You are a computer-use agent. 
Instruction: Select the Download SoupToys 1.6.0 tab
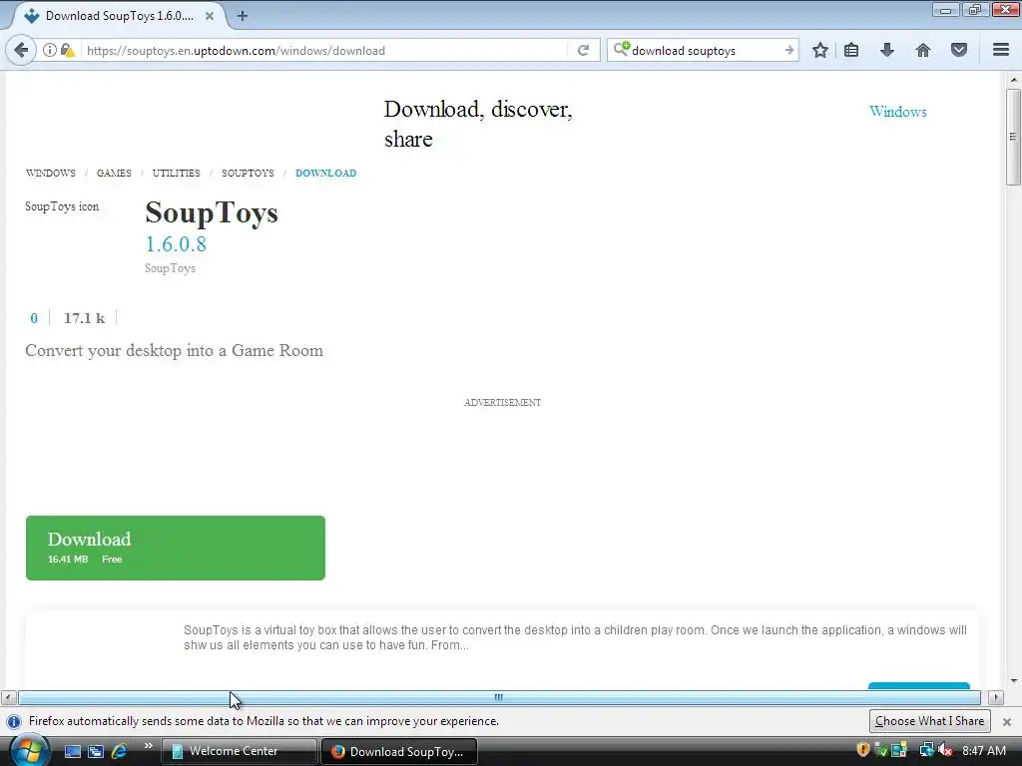pyautogui.click(x=118, y=16)
